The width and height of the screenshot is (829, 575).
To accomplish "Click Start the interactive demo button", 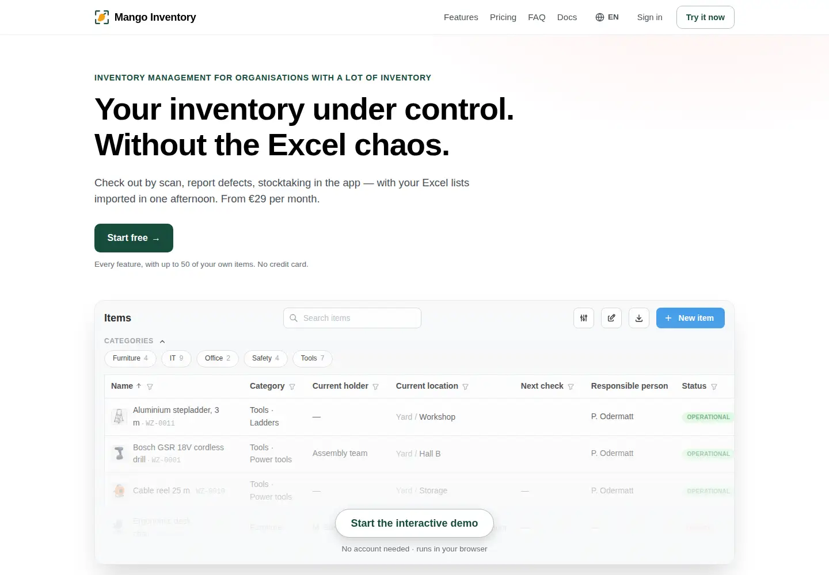I will pyautogui.click(x=414, y=523).
